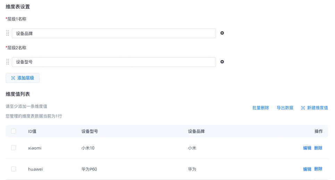
Task: Click the 请至少添加一条维度值 hint text
Action: 26,106
